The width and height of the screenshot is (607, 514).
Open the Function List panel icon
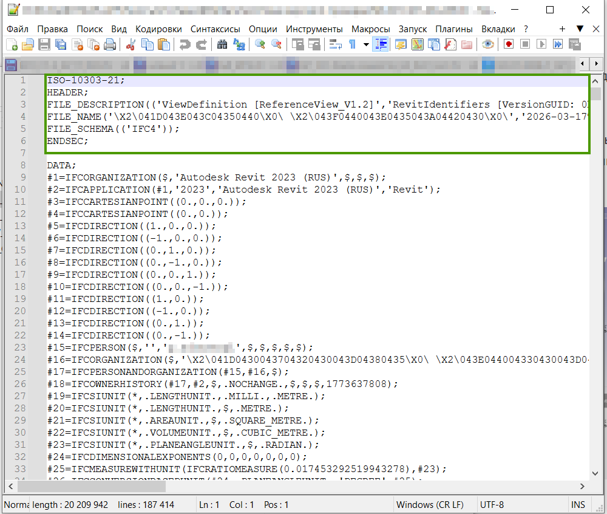(450, 45)
